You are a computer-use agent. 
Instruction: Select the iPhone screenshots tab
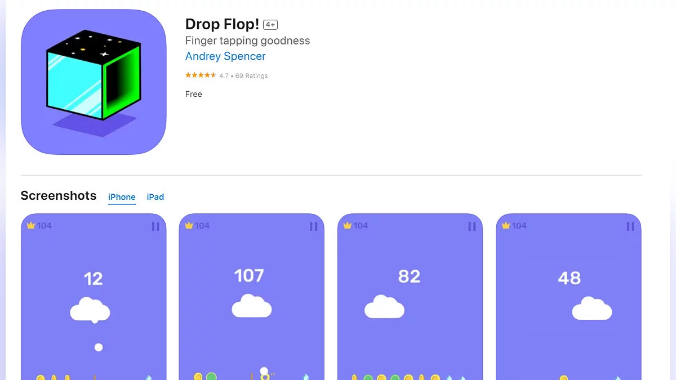click(122, 197)
